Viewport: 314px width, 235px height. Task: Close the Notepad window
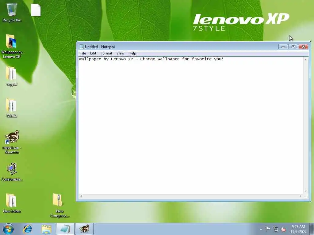tap(303, 47)
